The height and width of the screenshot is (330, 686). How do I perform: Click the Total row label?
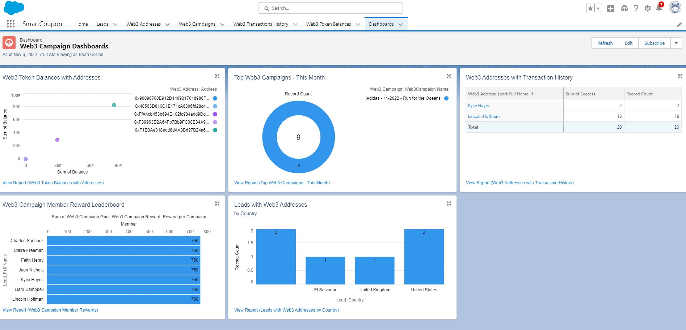(x=473, y=127)
